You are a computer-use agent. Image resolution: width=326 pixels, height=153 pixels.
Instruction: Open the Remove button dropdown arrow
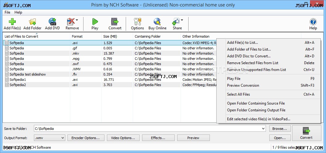point(77,20)
